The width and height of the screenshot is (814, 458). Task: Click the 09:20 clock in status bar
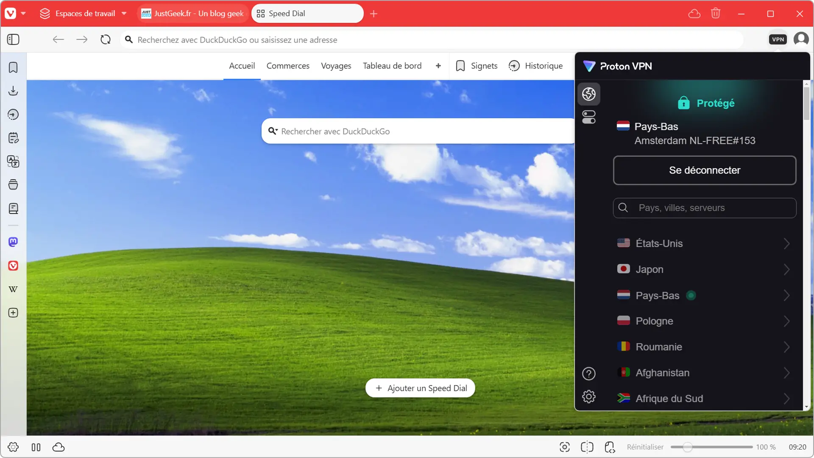coord(797,447)
